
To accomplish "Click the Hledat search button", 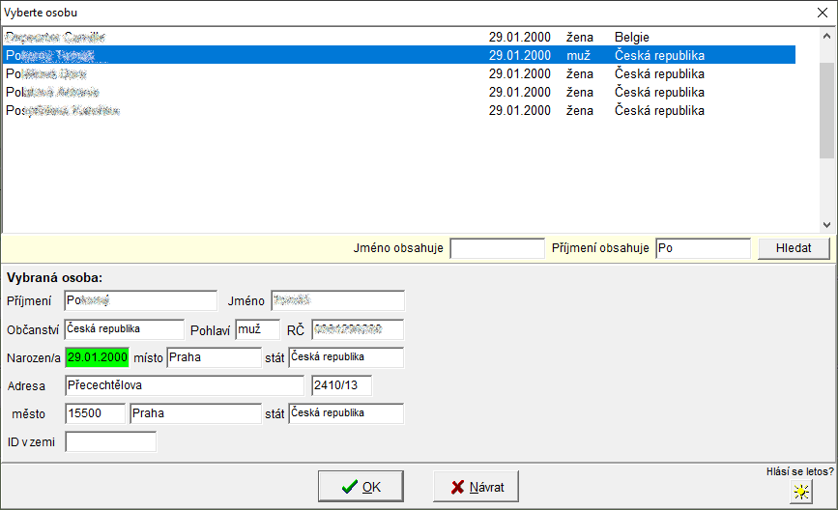I will tap(793, 248).
